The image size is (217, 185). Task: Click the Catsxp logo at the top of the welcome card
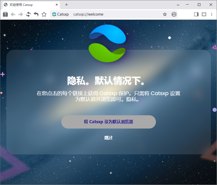[x=107, y=43]
